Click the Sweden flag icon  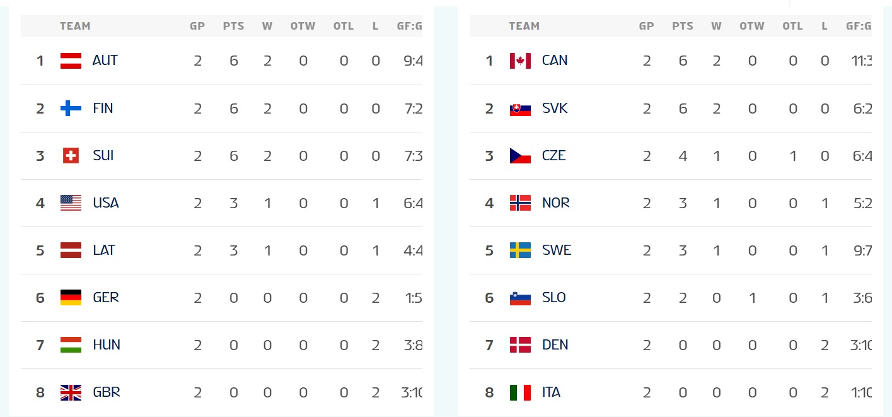tap(520, 250)
